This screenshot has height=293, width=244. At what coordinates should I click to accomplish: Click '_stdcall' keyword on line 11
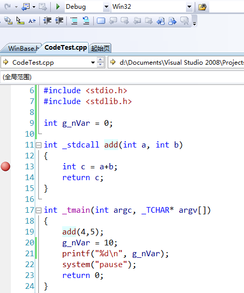click(x=81, y=145)
